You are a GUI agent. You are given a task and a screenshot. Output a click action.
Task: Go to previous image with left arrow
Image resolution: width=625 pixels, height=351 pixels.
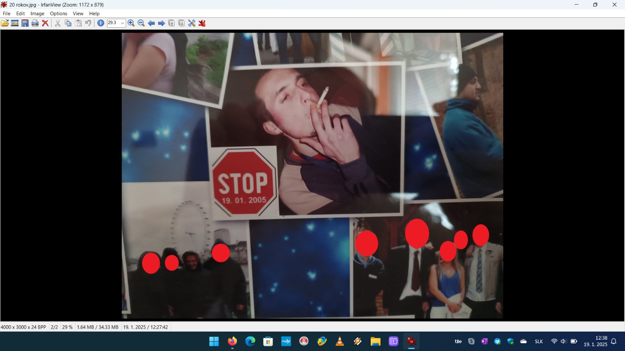tap(151, 23)
